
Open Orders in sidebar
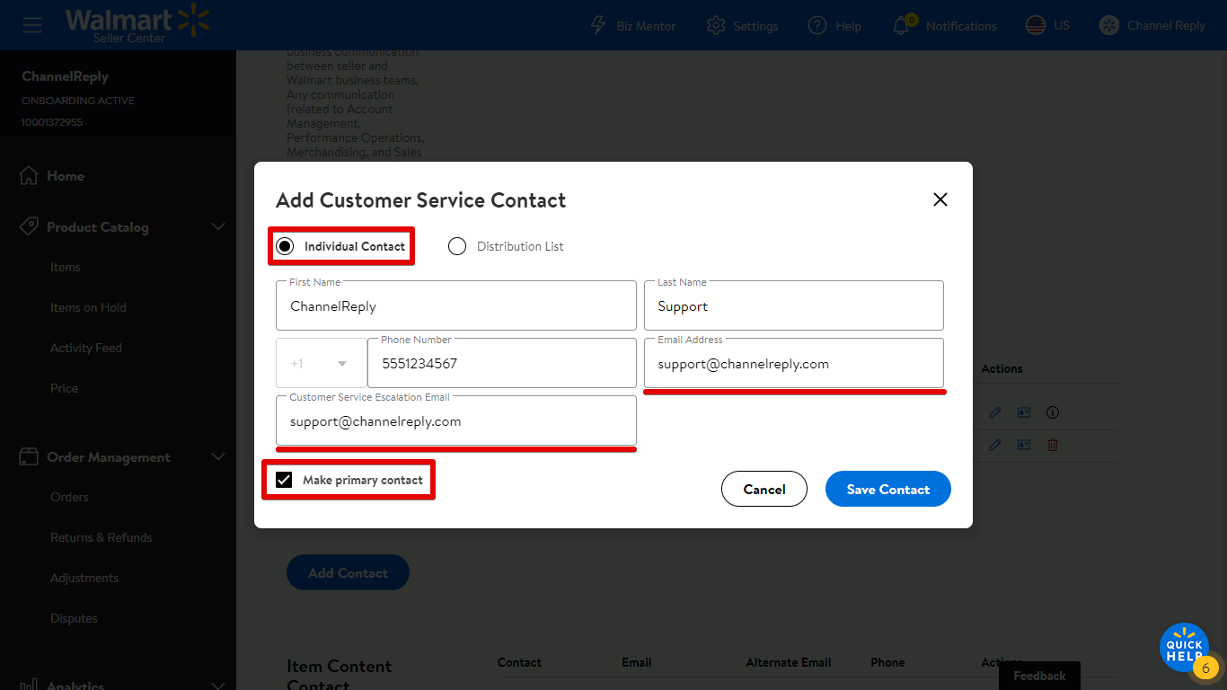(x=69, y=497)
